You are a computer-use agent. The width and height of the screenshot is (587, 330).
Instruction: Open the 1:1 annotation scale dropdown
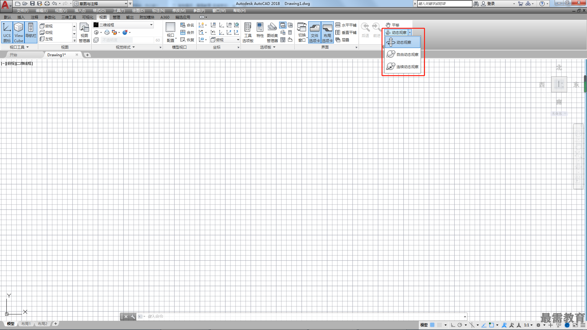point(528,325)
